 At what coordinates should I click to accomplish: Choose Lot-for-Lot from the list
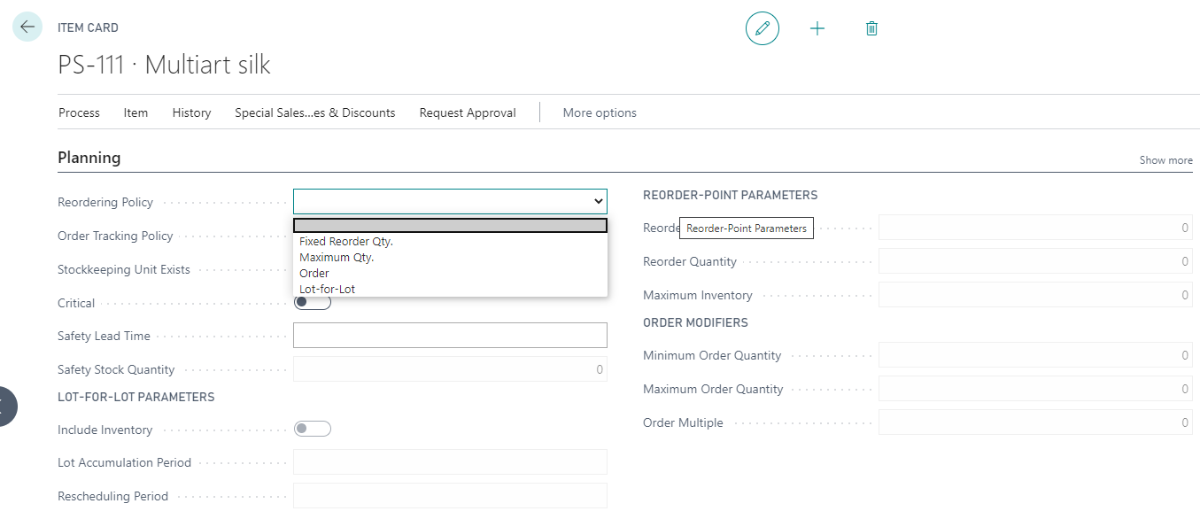click(328, 289)
